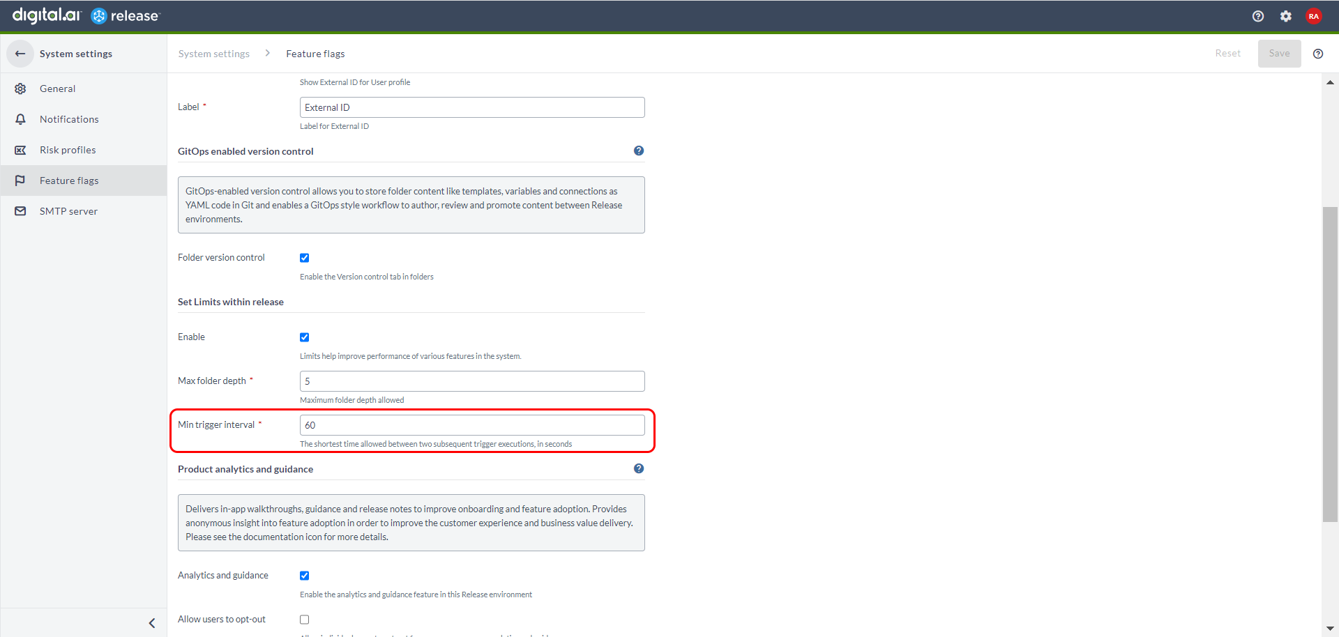
Task: Open the General settings page
Action: [84, 89]
